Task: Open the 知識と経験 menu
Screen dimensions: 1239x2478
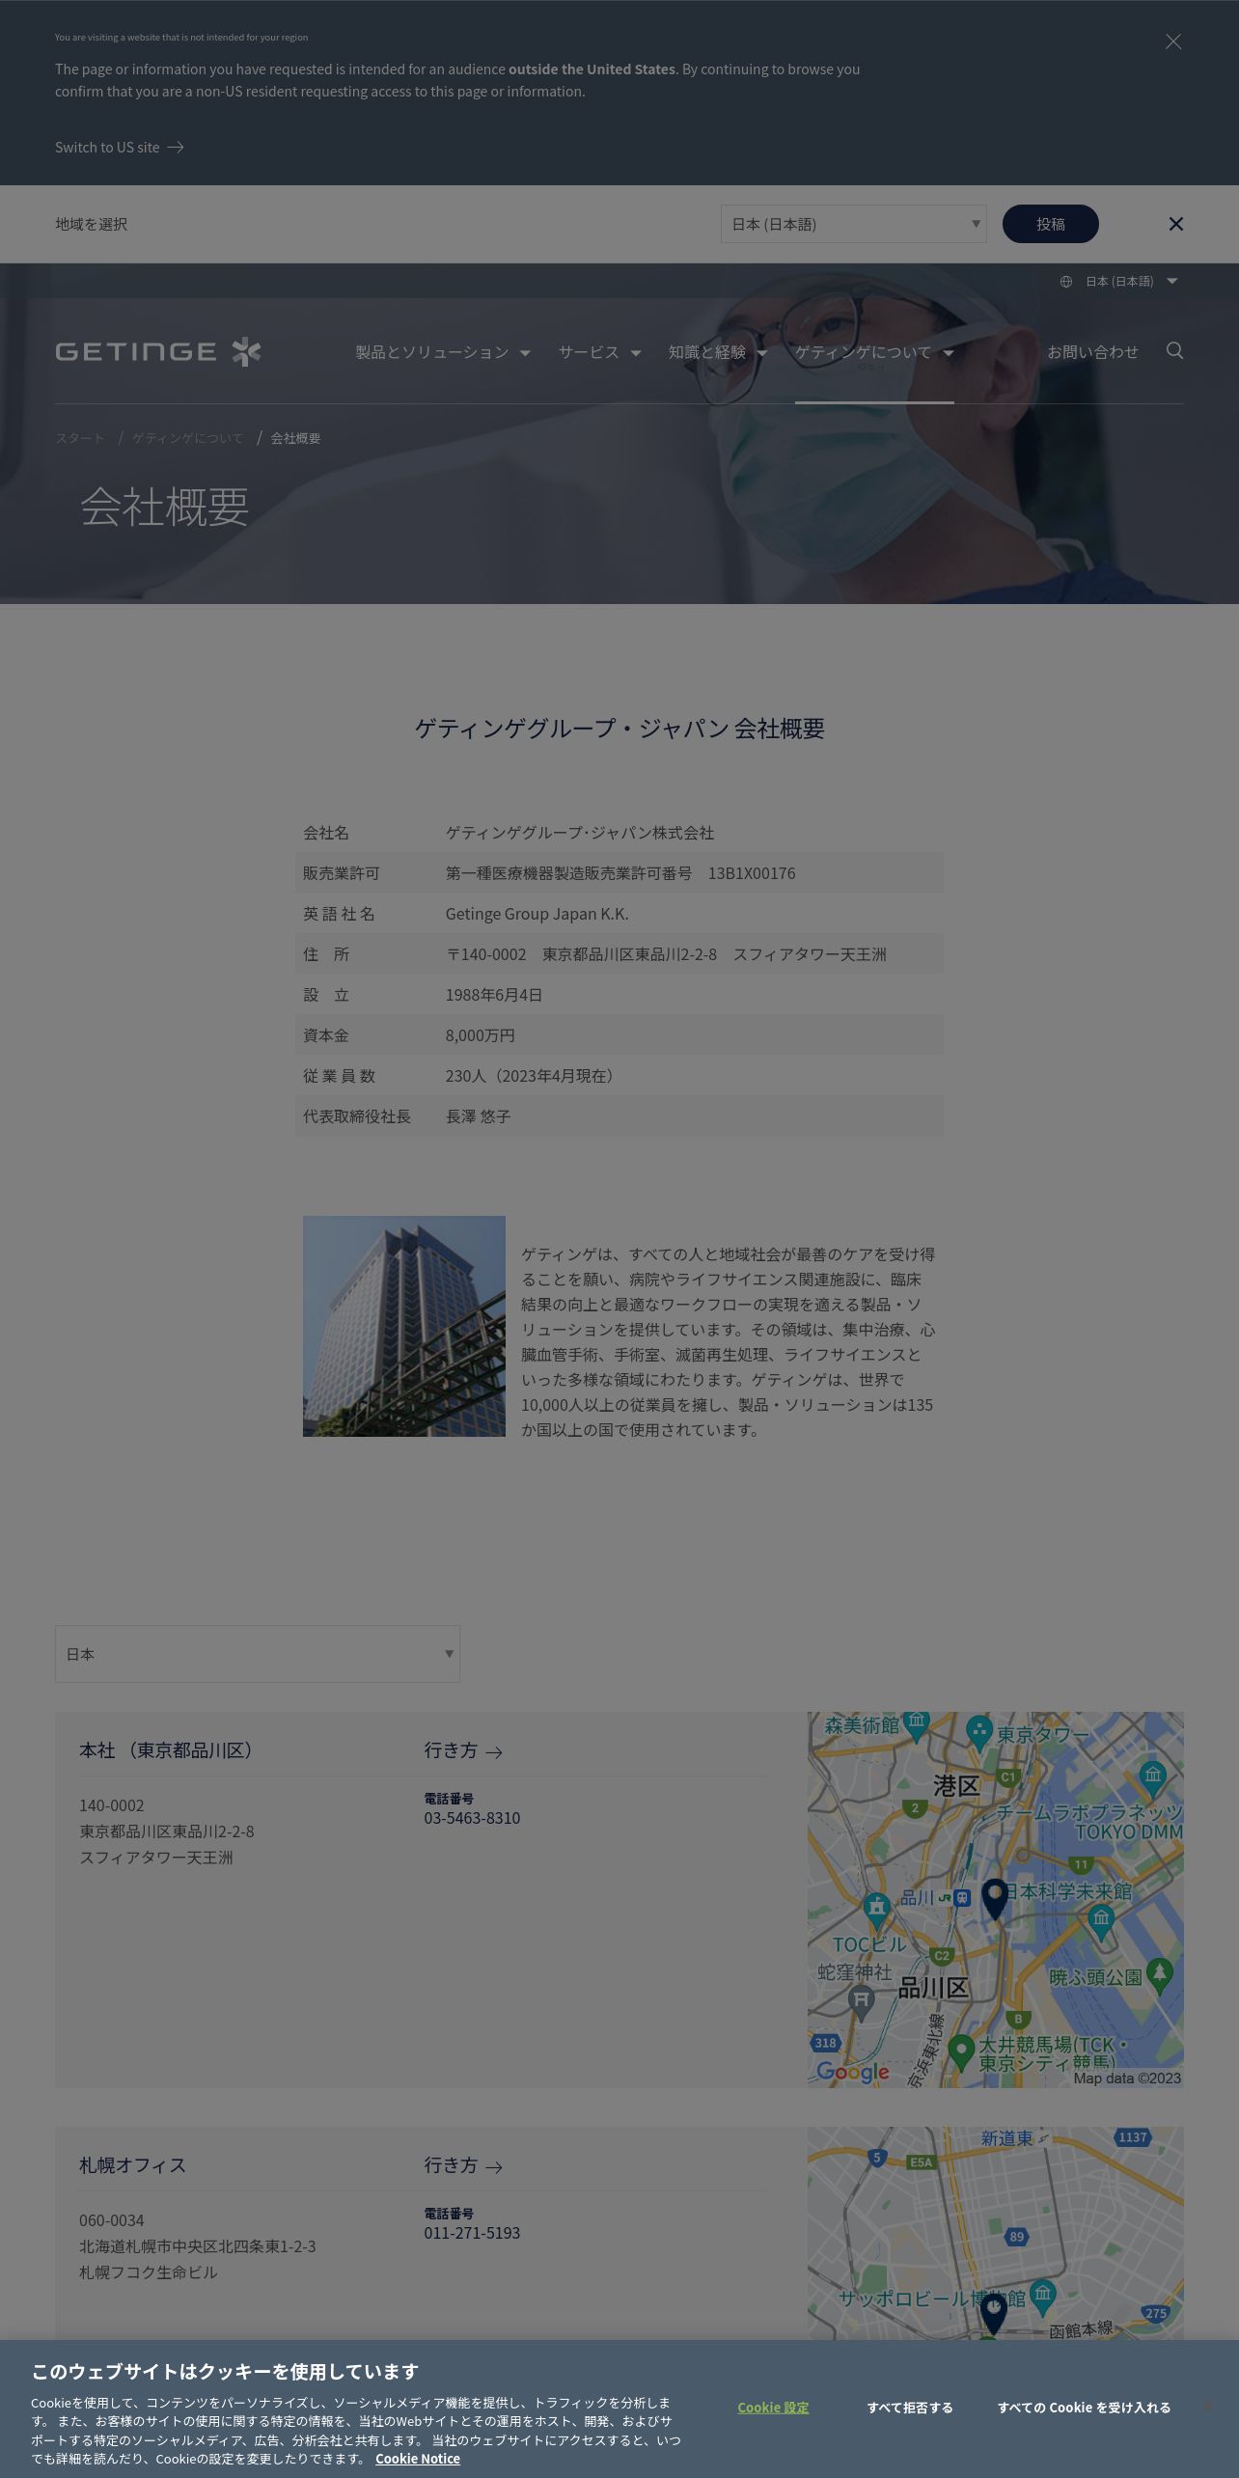Action: pos(718,352)
